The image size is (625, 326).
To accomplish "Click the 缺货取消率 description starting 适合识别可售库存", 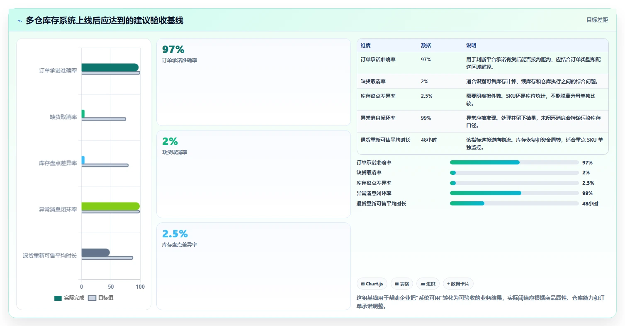I will pyautogui.click(x=532, y=82).
